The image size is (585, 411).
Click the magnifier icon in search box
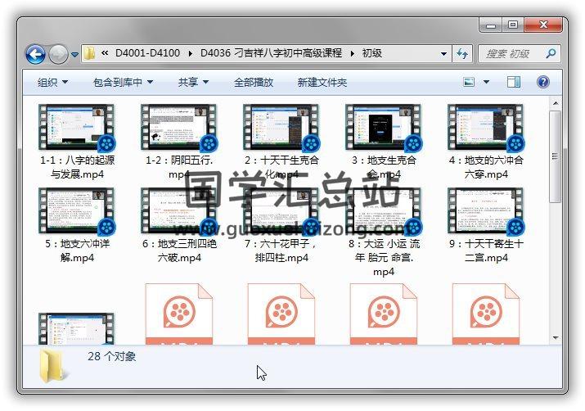551,54
